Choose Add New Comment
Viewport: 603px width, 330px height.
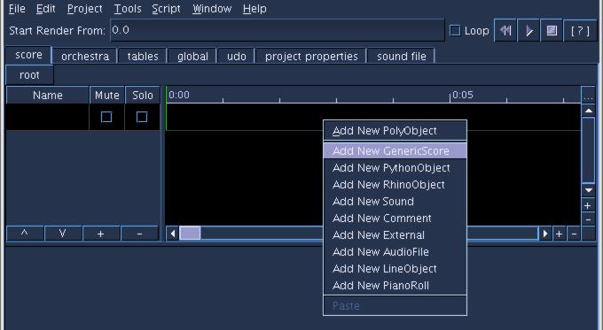click(395, 219)
